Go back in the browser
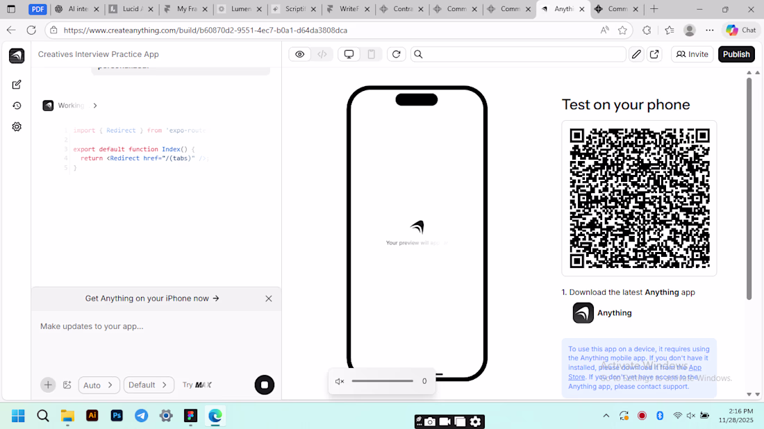The width and height of the screenshot is (764, 429). pos(11,30)
